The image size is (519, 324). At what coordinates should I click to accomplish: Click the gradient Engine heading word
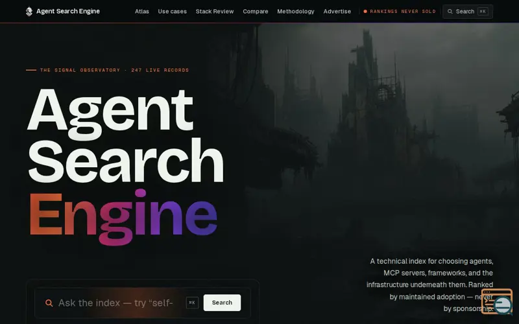point(123,216)
